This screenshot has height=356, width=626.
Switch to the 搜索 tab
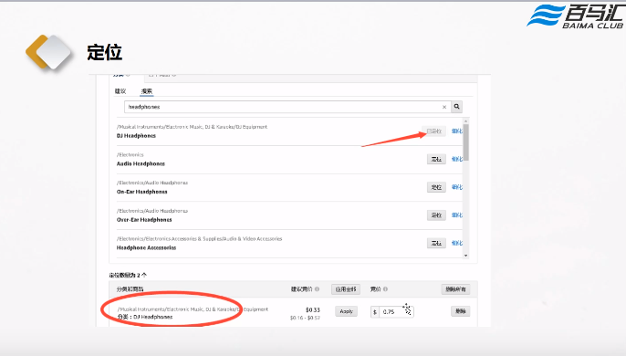coord(147,91)
